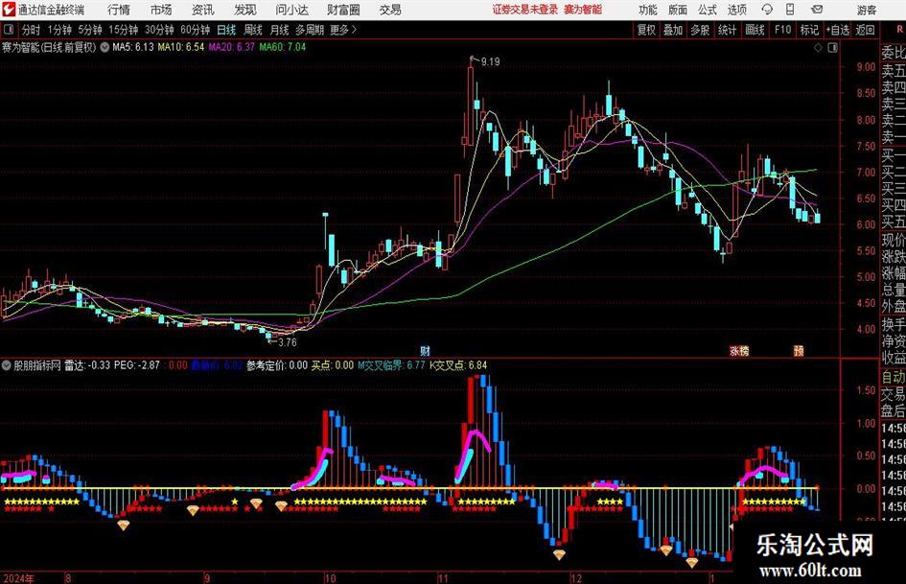Click the 复权 toolbar button

click(x=646, y=30)
